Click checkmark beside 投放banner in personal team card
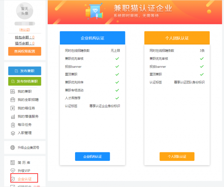This screenshot has height=187, width=224. 202,66
